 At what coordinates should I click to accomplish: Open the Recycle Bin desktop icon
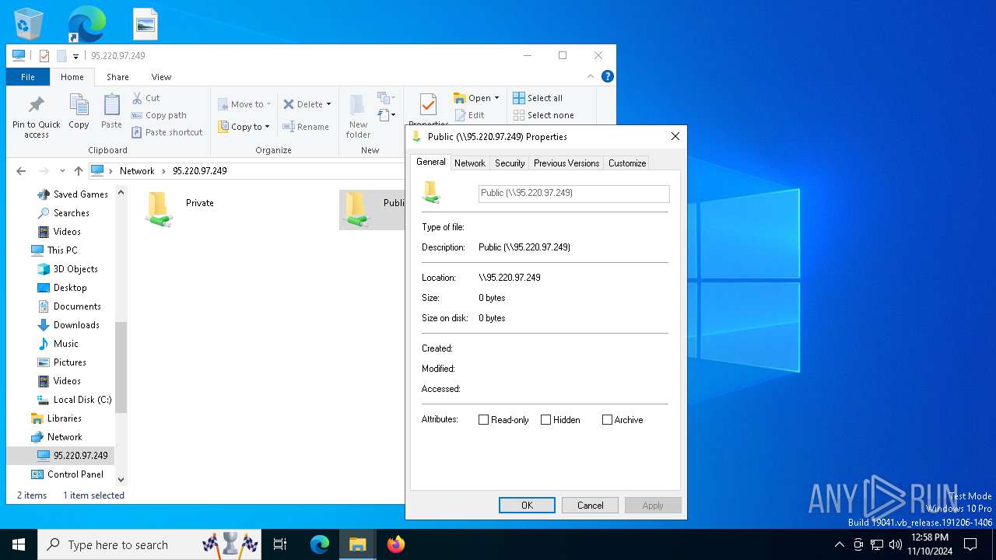(x=29, y=24)
